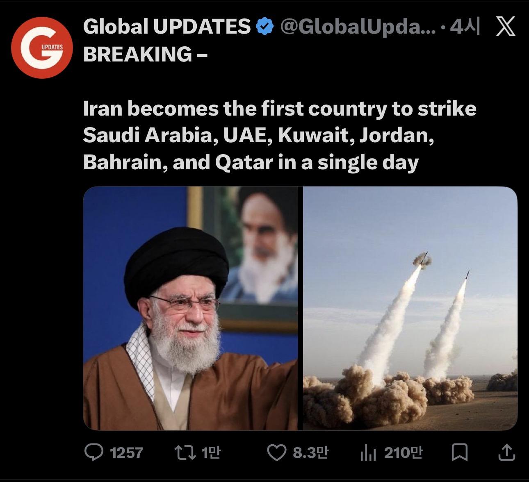View analytics via bar chart icon
529x482 pixels.
[368, 453]
